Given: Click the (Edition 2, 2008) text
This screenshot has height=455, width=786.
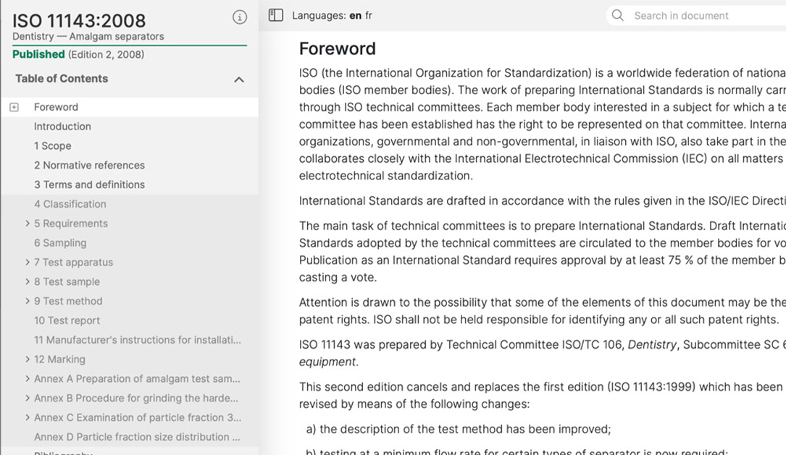Looking at the screenshot, I should [106, 54].
